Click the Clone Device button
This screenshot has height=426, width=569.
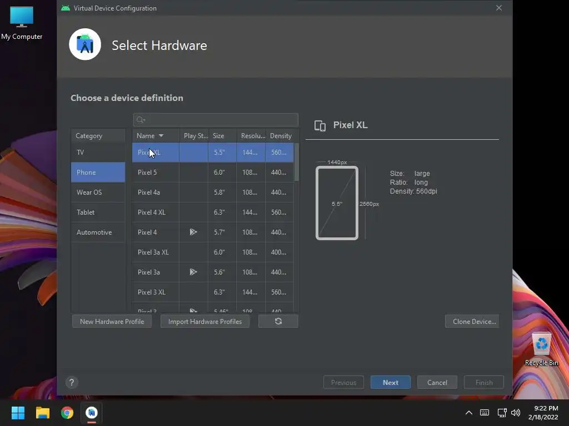pyautogui.click(x=472, y=321)
